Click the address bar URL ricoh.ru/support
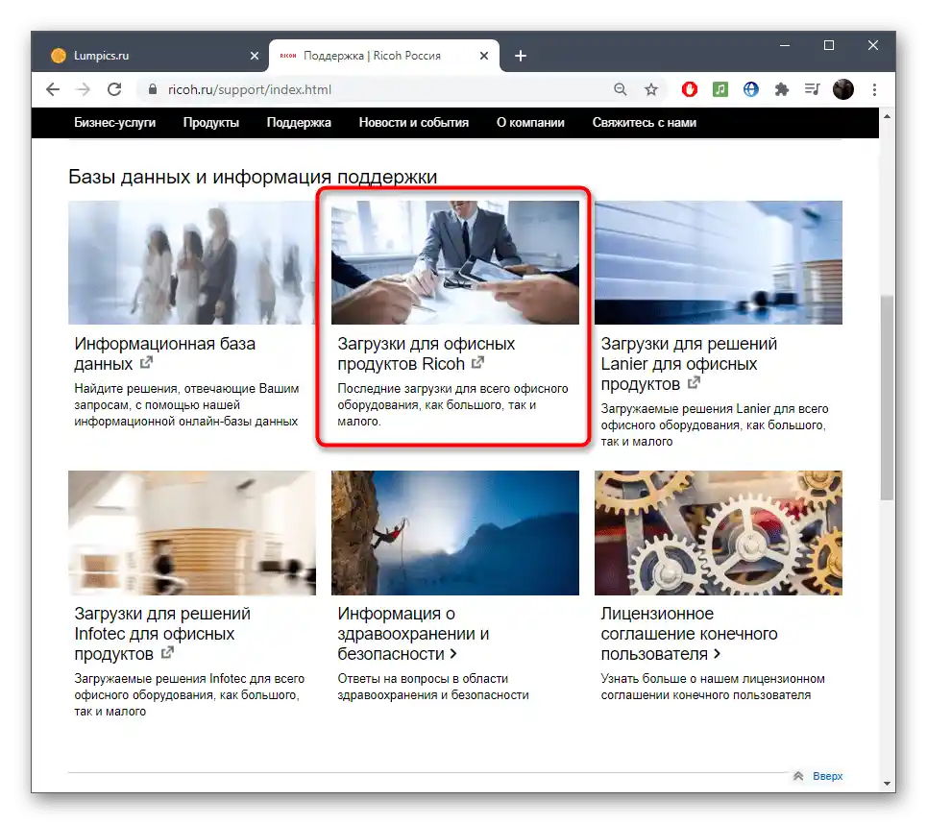Screen dimensions: 927x824 250,89
